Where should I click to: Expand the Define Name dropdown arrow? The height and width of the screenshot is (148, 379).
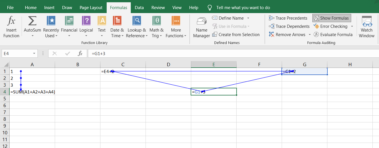click(248, 18)
